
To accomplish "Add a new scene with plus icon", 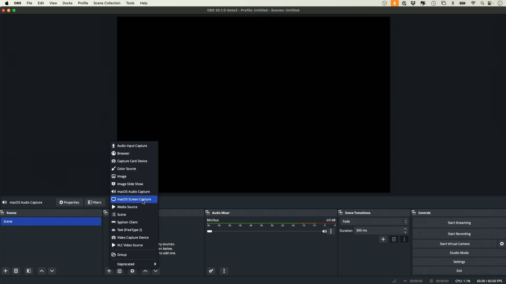I will [6, 271].
